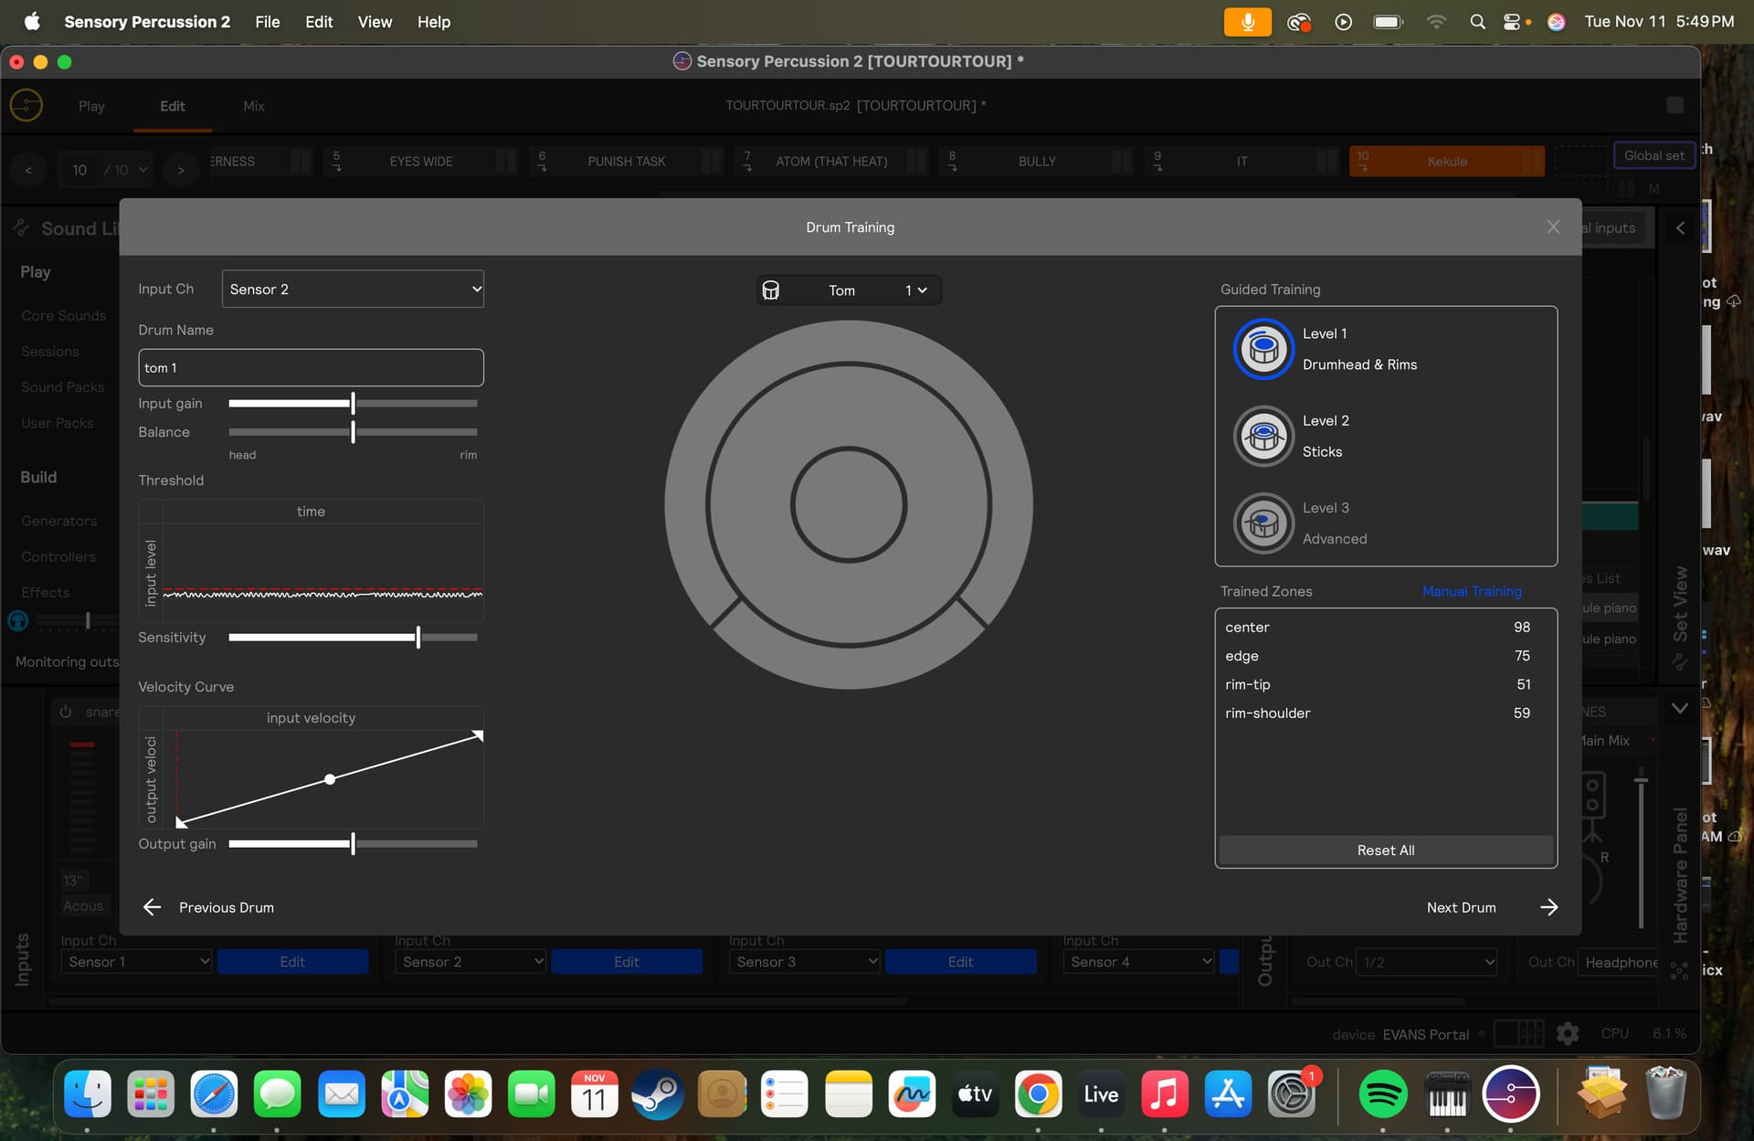This screenshot has height=1141, width=1754.
Task: Click the Previous Drum arrow icon
Action: [153, 907]
